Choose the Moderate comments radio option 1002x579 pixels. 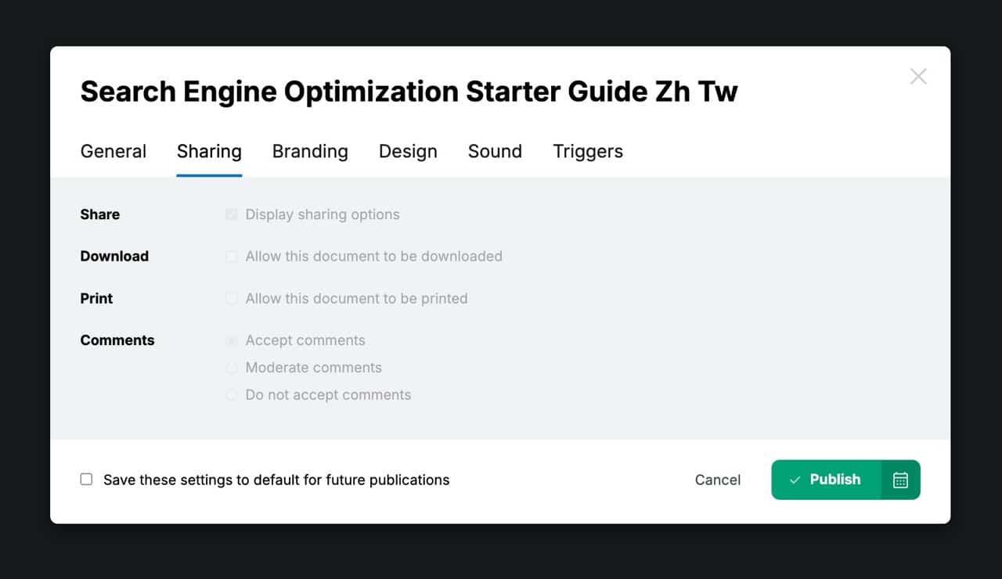point(231,368)
